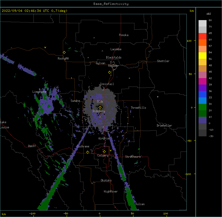Click the Sundre town label
Viewport: 222px width, 217px height.
point(75,101)
